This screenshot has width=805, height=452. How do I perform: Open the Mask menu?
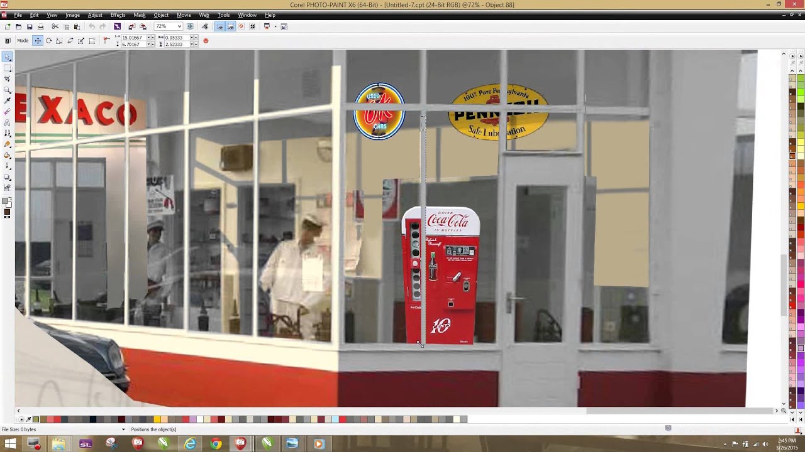[140, 15]
